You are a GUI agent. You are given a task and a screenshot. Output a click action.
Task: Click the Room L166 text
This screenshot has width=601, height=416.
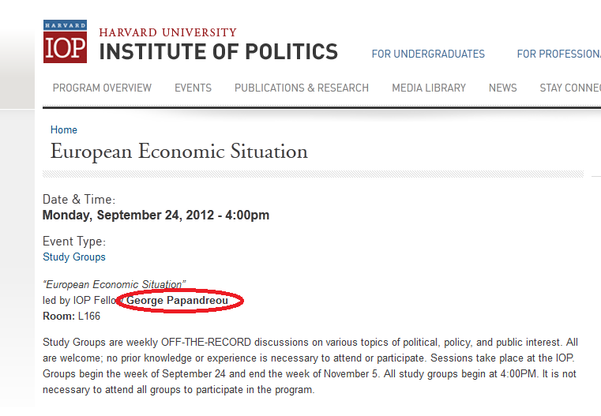[71, 316]
